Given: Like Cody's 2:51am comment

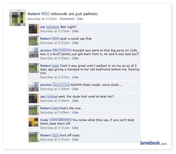Looking at the screenshot, I should 75,128.
